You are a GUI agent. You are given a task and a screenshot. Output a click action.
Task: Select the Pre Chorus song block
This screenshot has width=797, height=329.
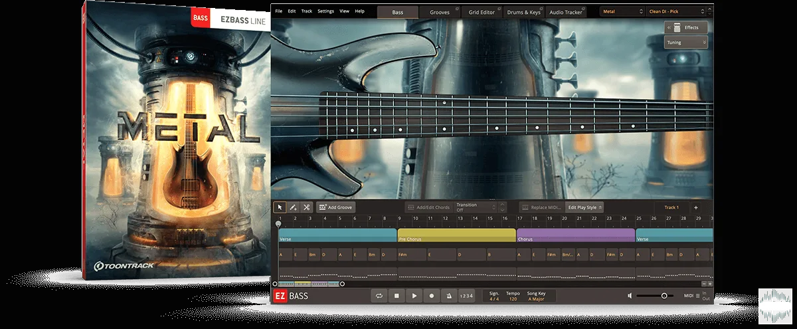tap(457, 235)
